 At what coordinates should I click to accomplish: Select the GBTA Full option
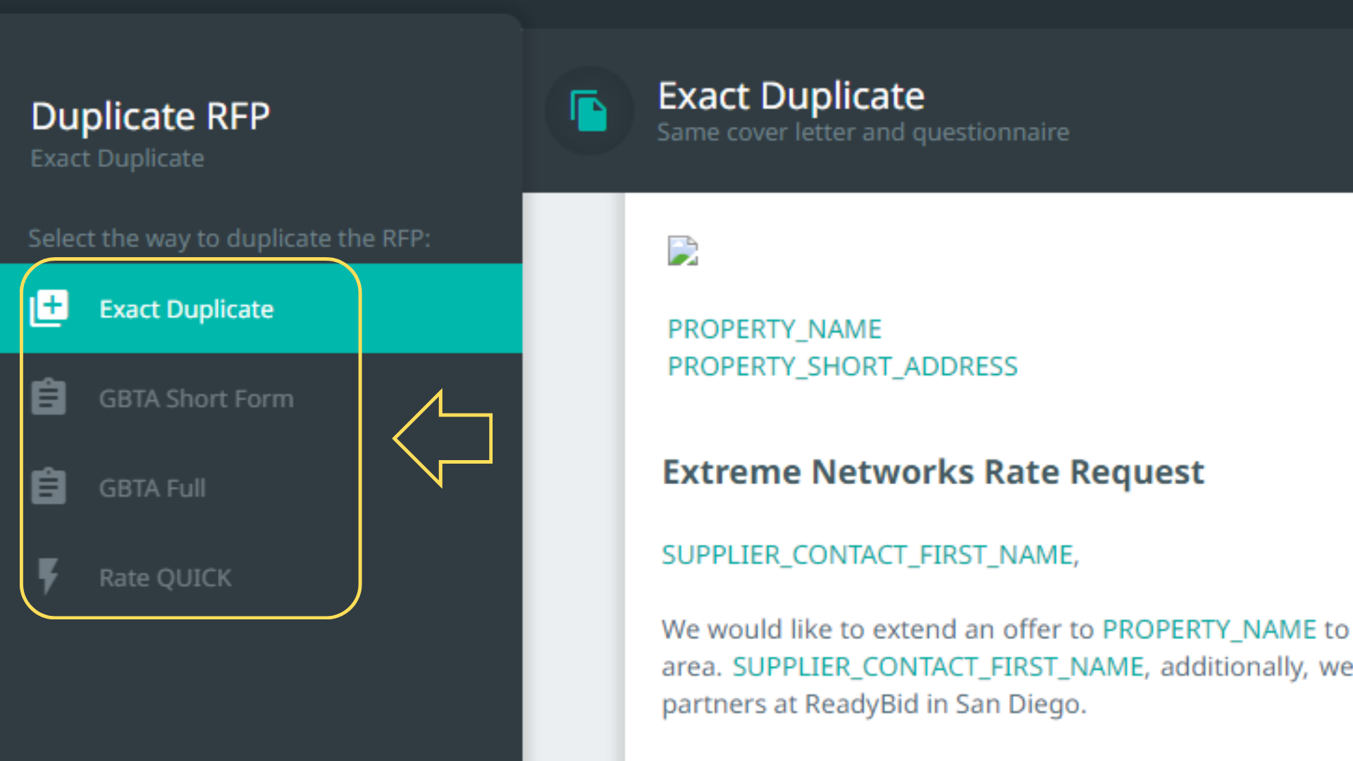click(152, 488)
